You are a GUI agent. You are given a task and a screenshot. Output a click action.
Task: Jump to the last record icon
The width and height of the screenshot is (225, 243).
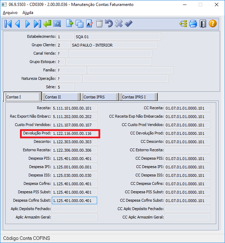point(37,24)
